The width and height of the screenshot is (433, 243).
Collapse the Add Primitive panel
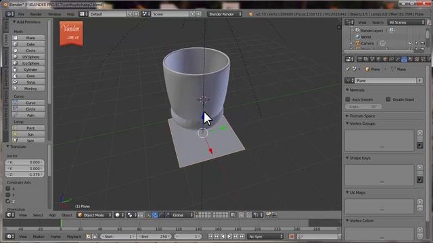coord(14,22)
